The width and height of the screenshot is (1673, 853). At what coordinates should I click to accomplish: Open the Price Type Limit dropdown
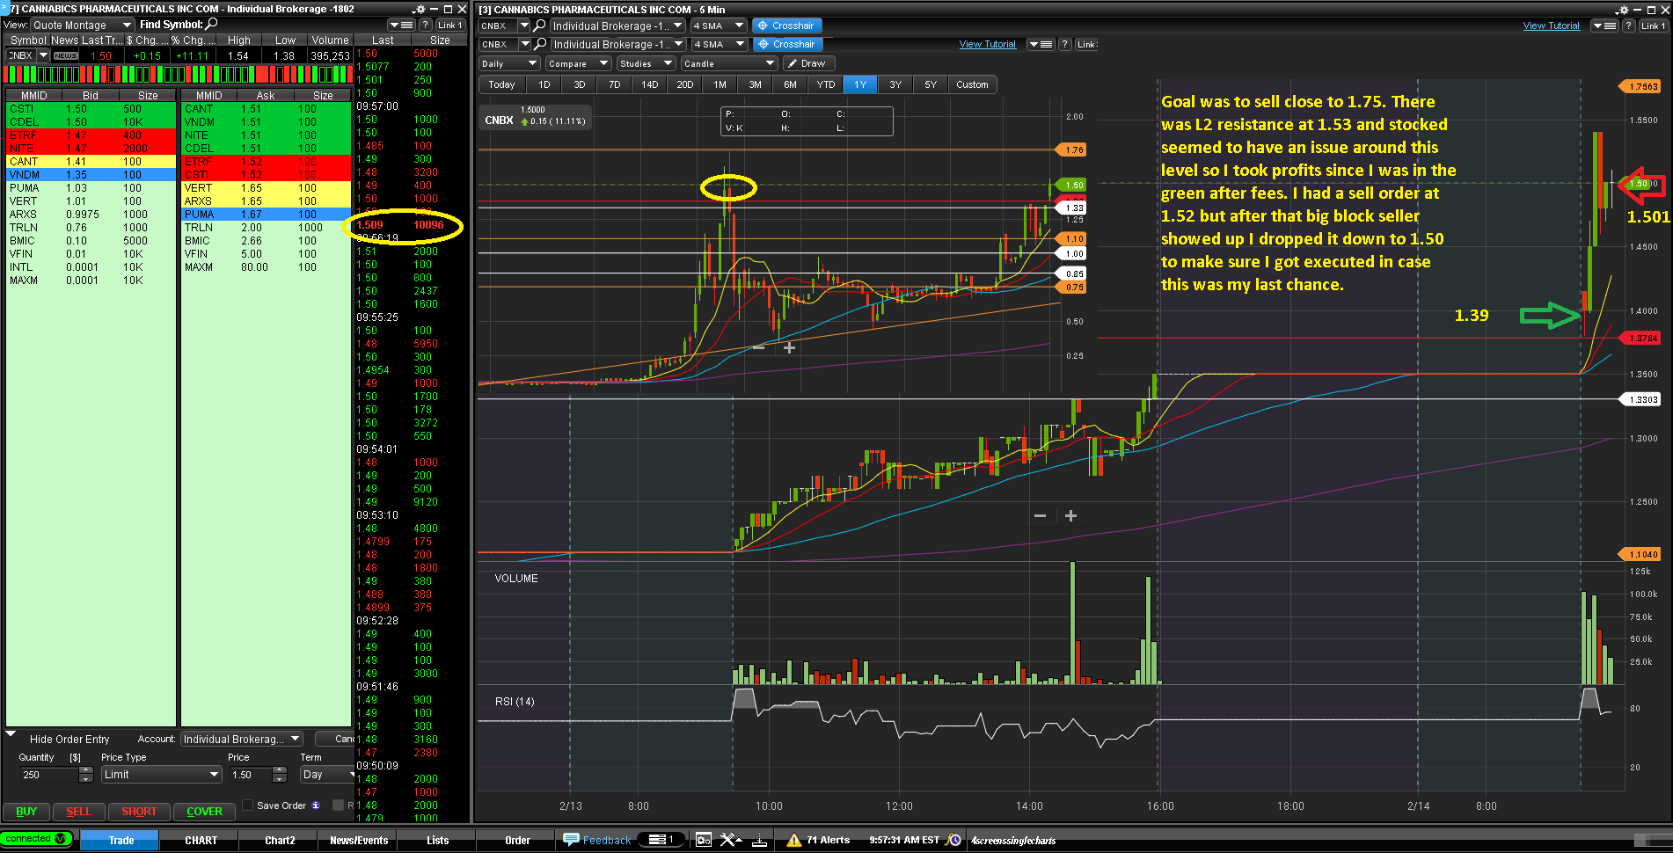coord(161,775)
